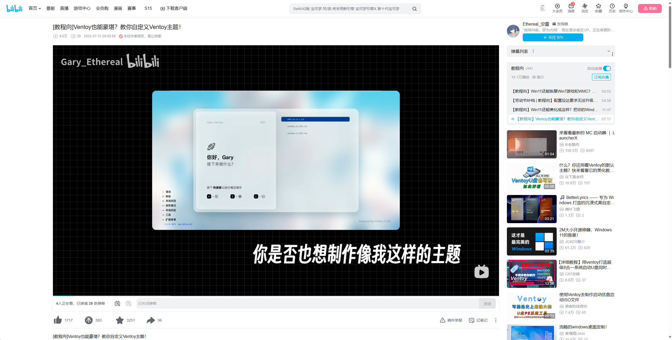Image resolution: width=672 pixels, height=340 pixels.
Task: Open Ethereal_空靈 uploader avatar
Action: point(513,31)
